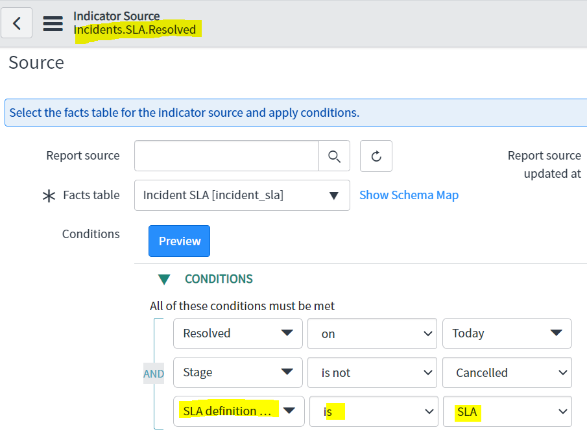The image size is (587, 436).
Task: Click the CONDITIONS heading text
Action: point(219,279)
